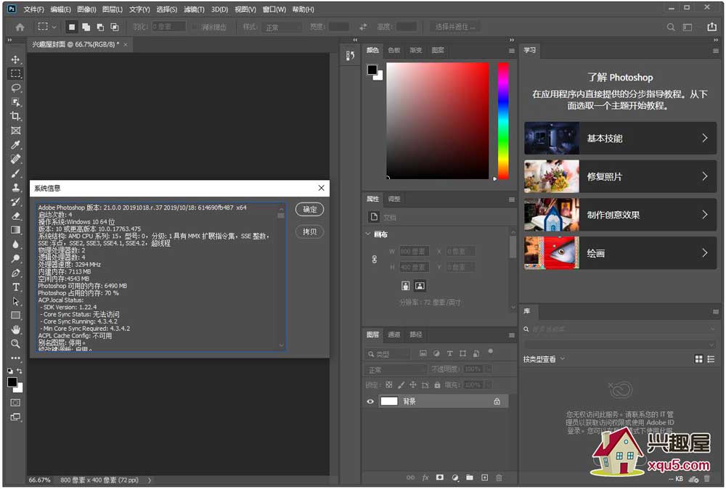Open the search magnifier in options bar

670,28
